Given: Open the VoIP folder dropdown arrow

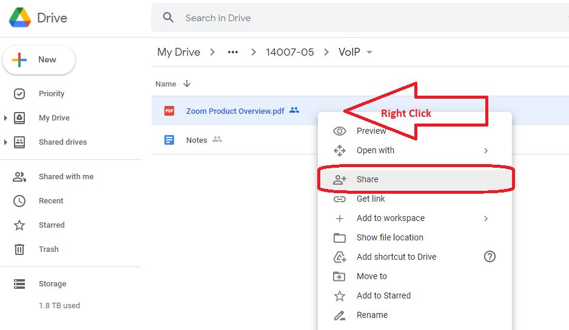Looking at the screenshot, I should click(369, 52).
